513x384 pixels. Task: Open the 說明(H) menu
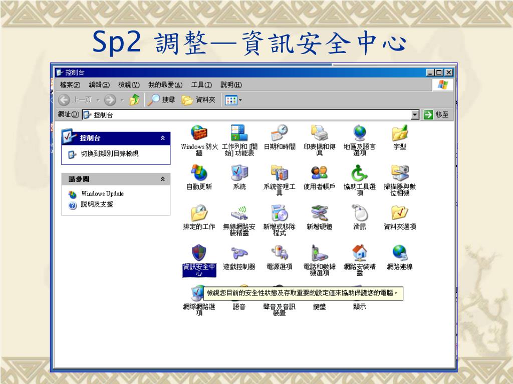pos(231,85)
